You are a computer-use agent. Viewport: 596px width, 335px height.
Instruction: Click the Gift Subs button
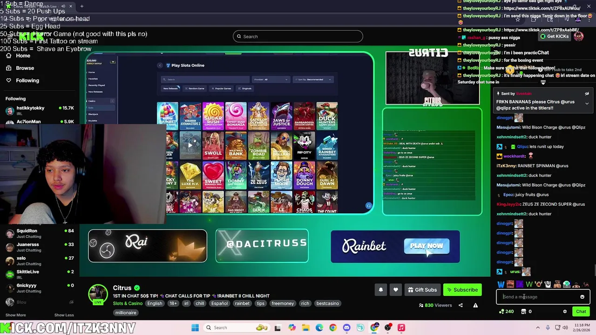[422, 290]
